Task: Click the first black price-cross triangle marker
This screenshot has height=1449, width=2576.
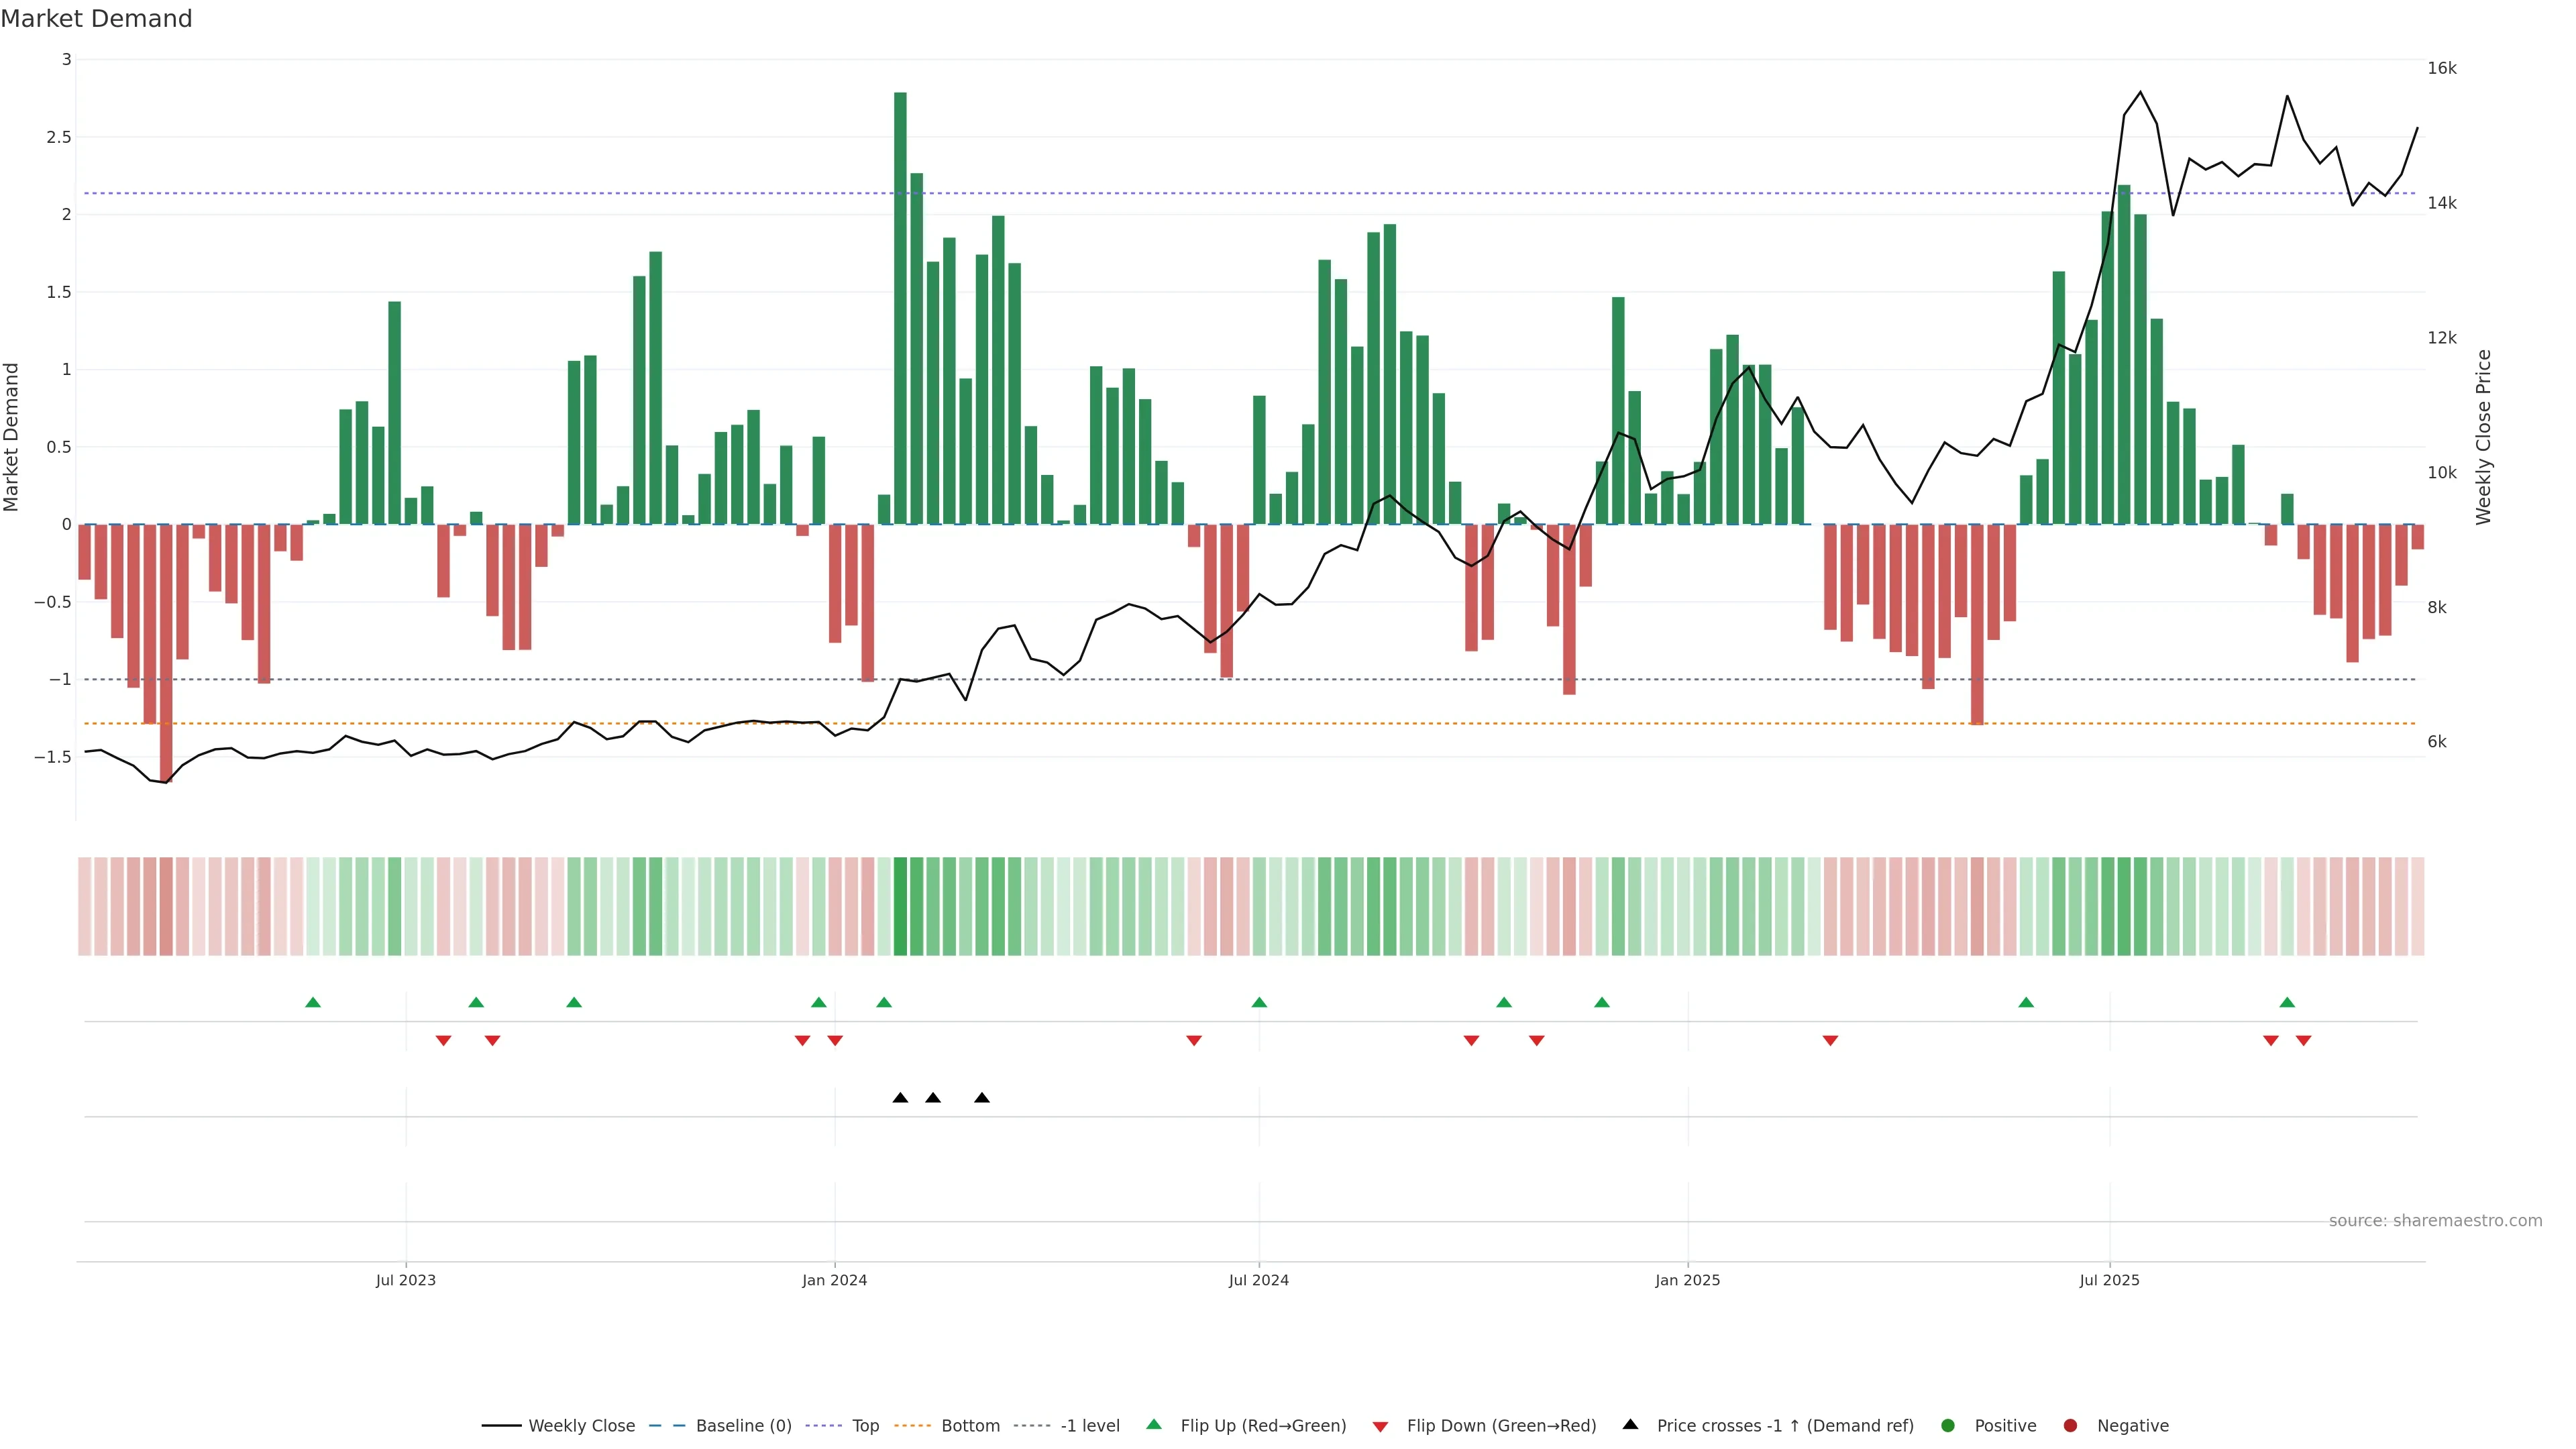Action: (x=900, y=1098)
